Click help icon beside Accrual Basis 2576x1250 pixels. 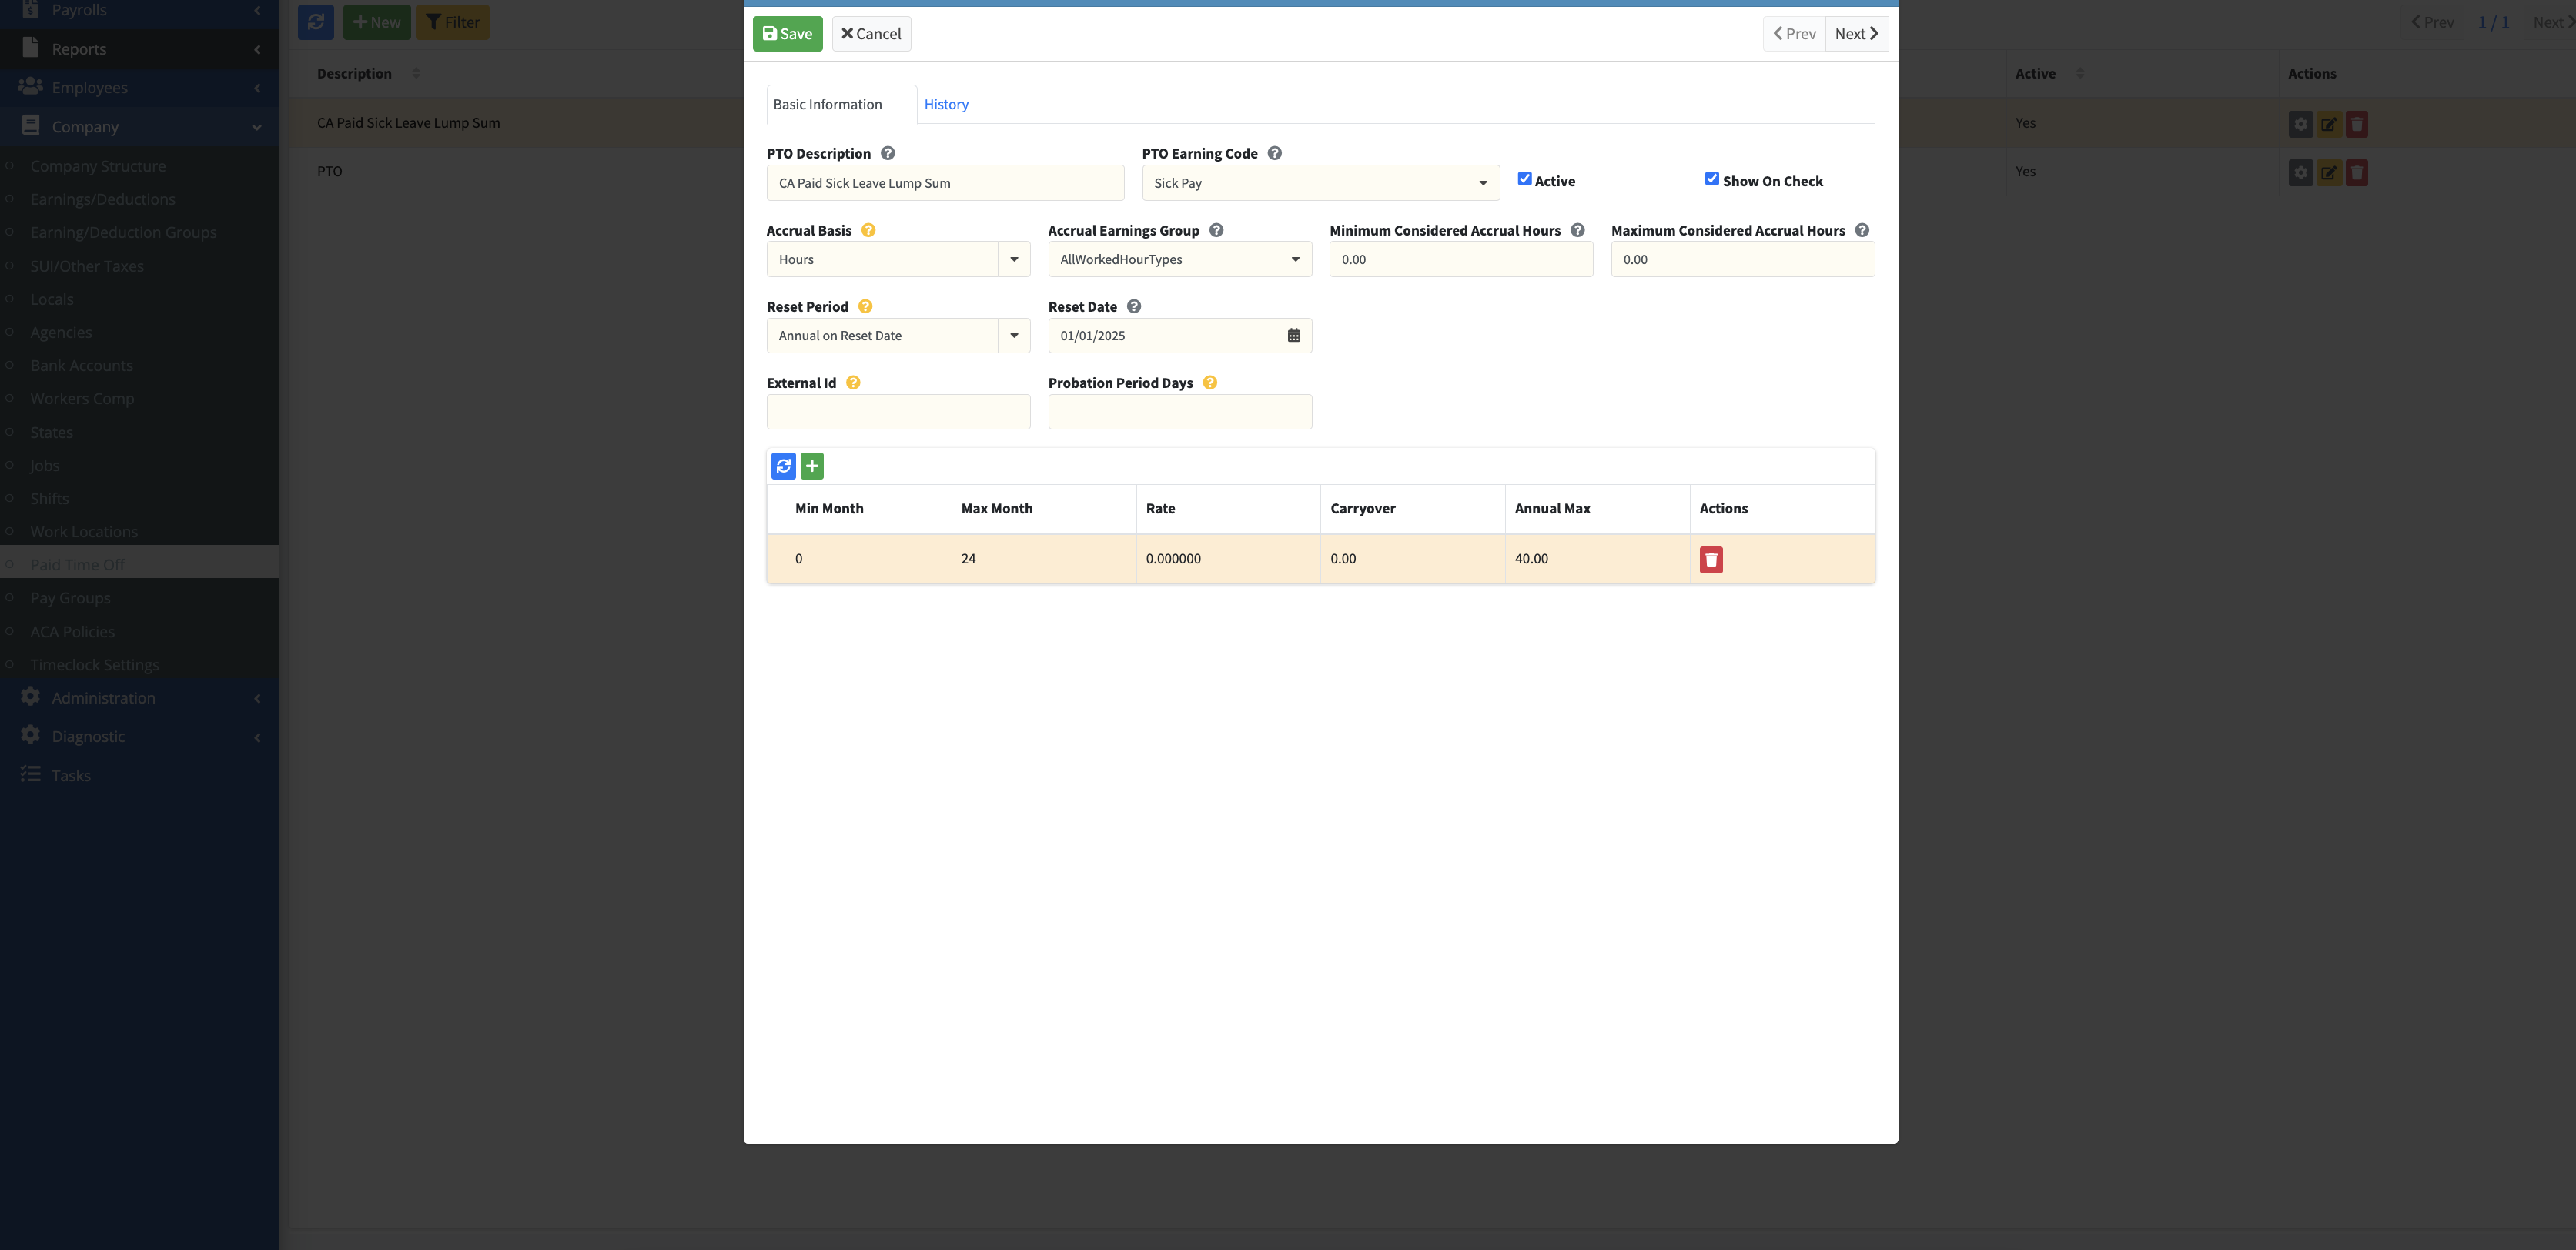point(868,230)
